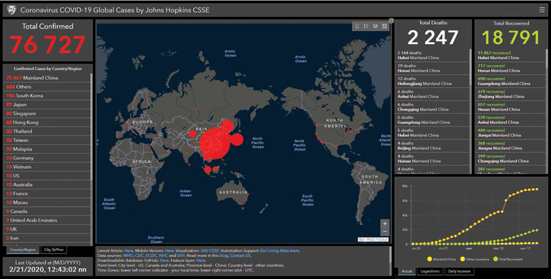Screen dimensions: 551x279
Task: Open the map legend list tool
Action: (366, 26)
